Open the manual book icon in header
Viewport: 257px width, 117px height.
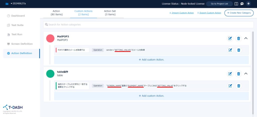coord(236,4)
